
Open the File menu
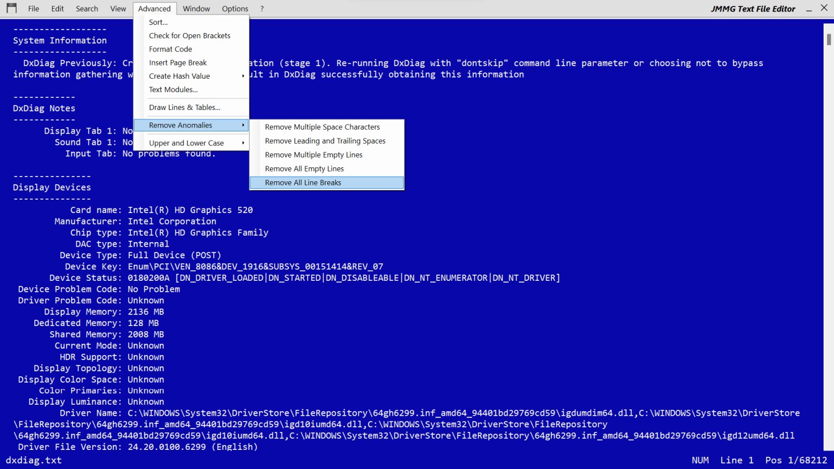[x=34, y=9]
